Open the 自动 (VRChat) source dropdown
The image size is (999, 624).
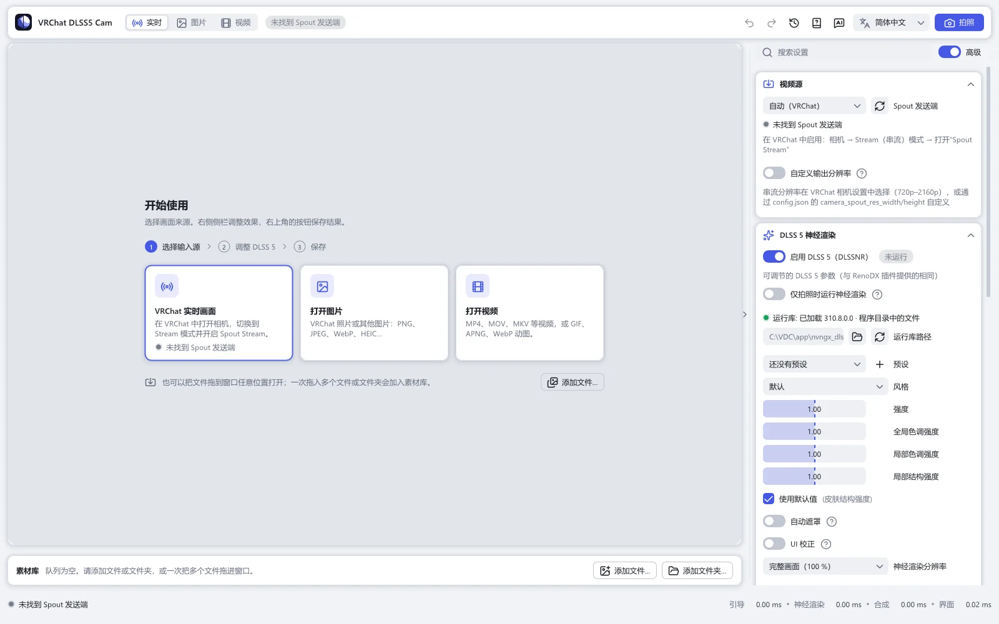[x=814, y=106]
